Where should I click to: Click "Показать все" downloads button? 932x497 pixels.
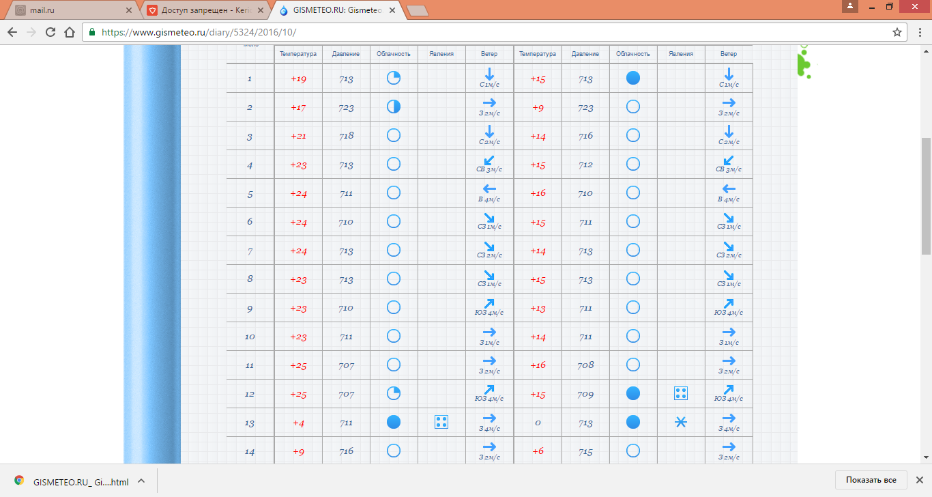tap(871, 480)
